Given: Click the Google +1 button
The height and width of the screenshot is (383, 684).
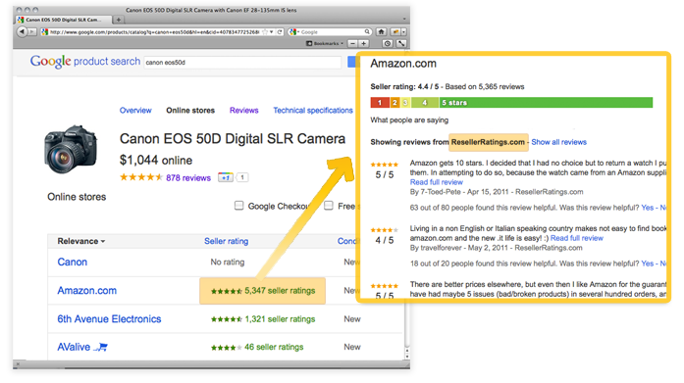Looking at the screenshot, I should pyautogui.click(x=225, y=177).
